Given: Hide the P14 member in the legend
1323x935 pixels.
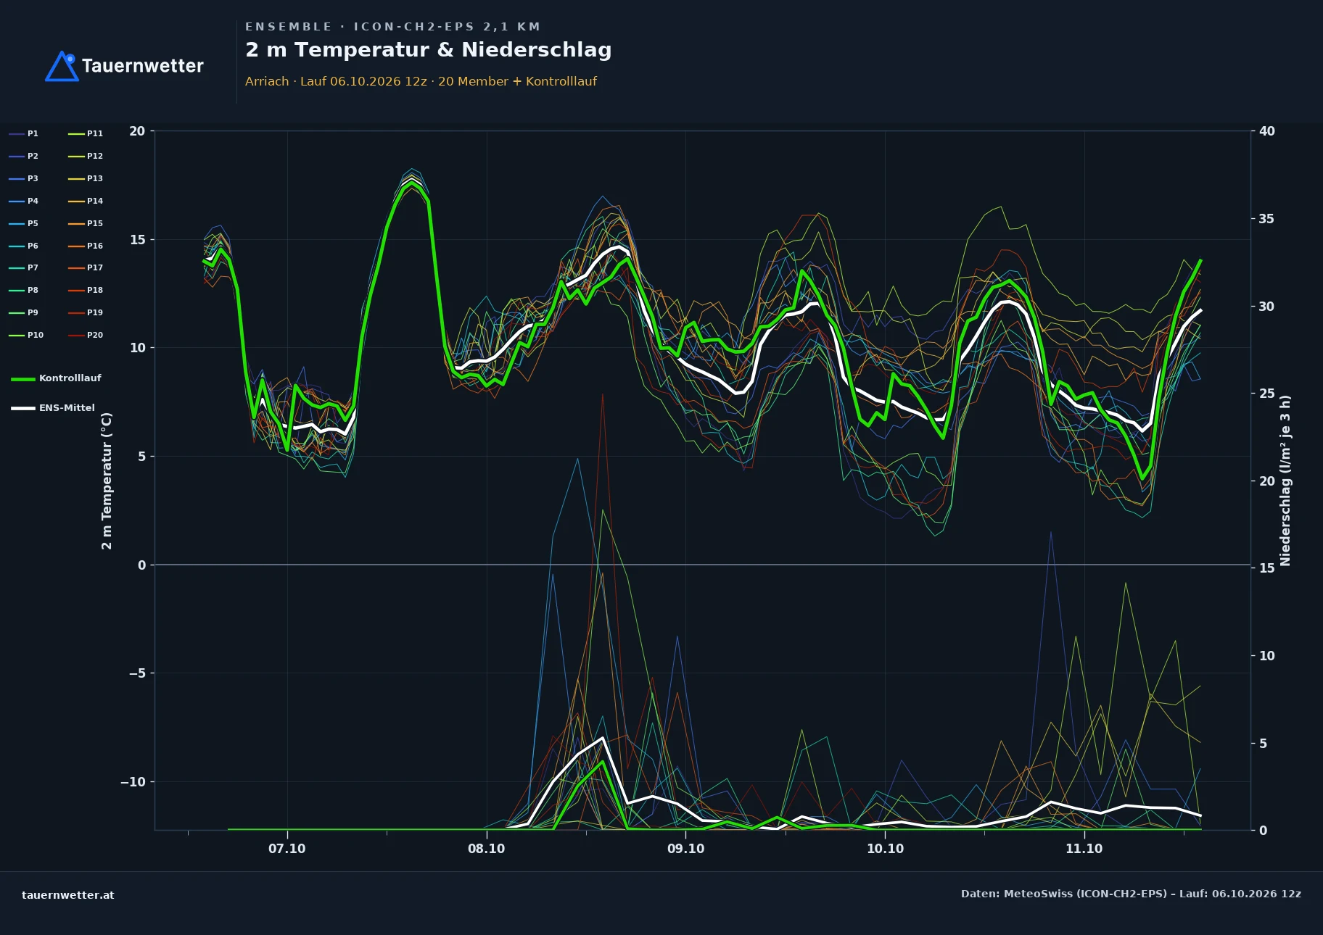Looking at the screenshot, I should 86,201.
